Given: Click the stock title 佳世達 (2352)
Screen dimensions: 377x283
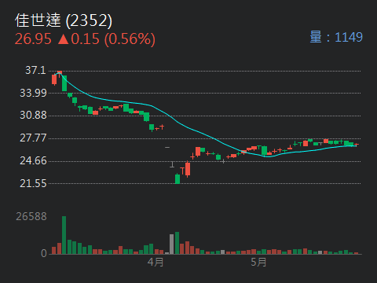Looking at the screenshot, I should click(64, 20).
